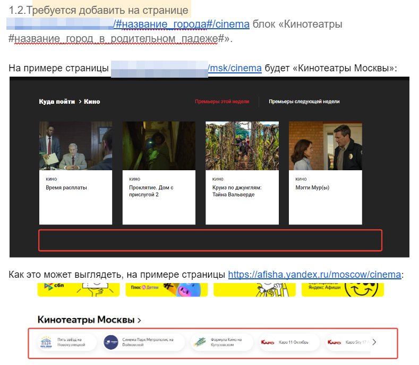The height and width of the screenshot is (365, 419).
Task: Click the 'Время расплаты' card title
Action: (66, 187)
